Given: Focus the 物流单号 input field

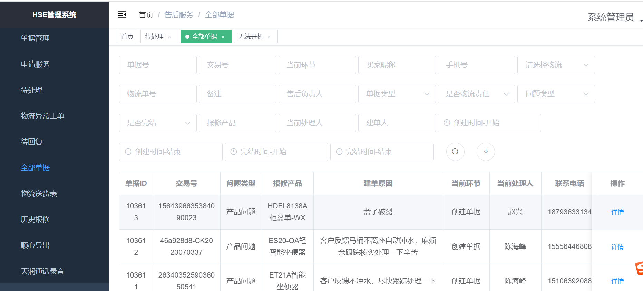Looking at the screenshot, I should pyautogui.click(x=158, y=94).
